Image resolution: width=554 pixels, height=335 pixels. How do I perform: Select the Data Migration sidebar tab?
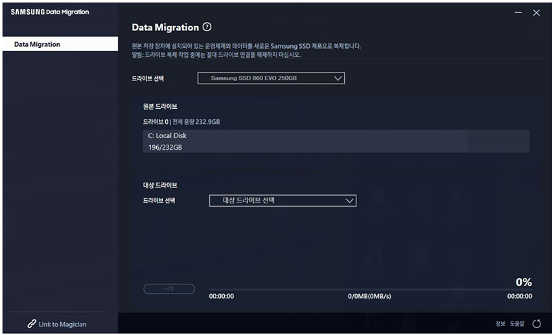60,44
